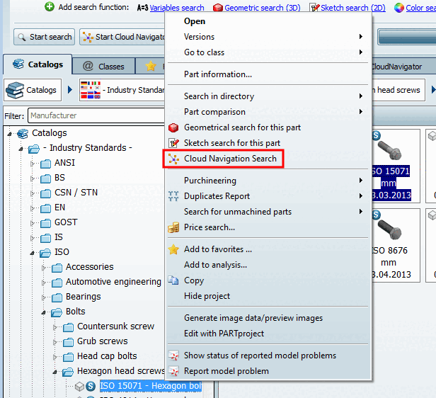Click the Catalogs breadcrumb button
Image resolution: width=436 pixels, height=398 pixels.
point(33,90)
